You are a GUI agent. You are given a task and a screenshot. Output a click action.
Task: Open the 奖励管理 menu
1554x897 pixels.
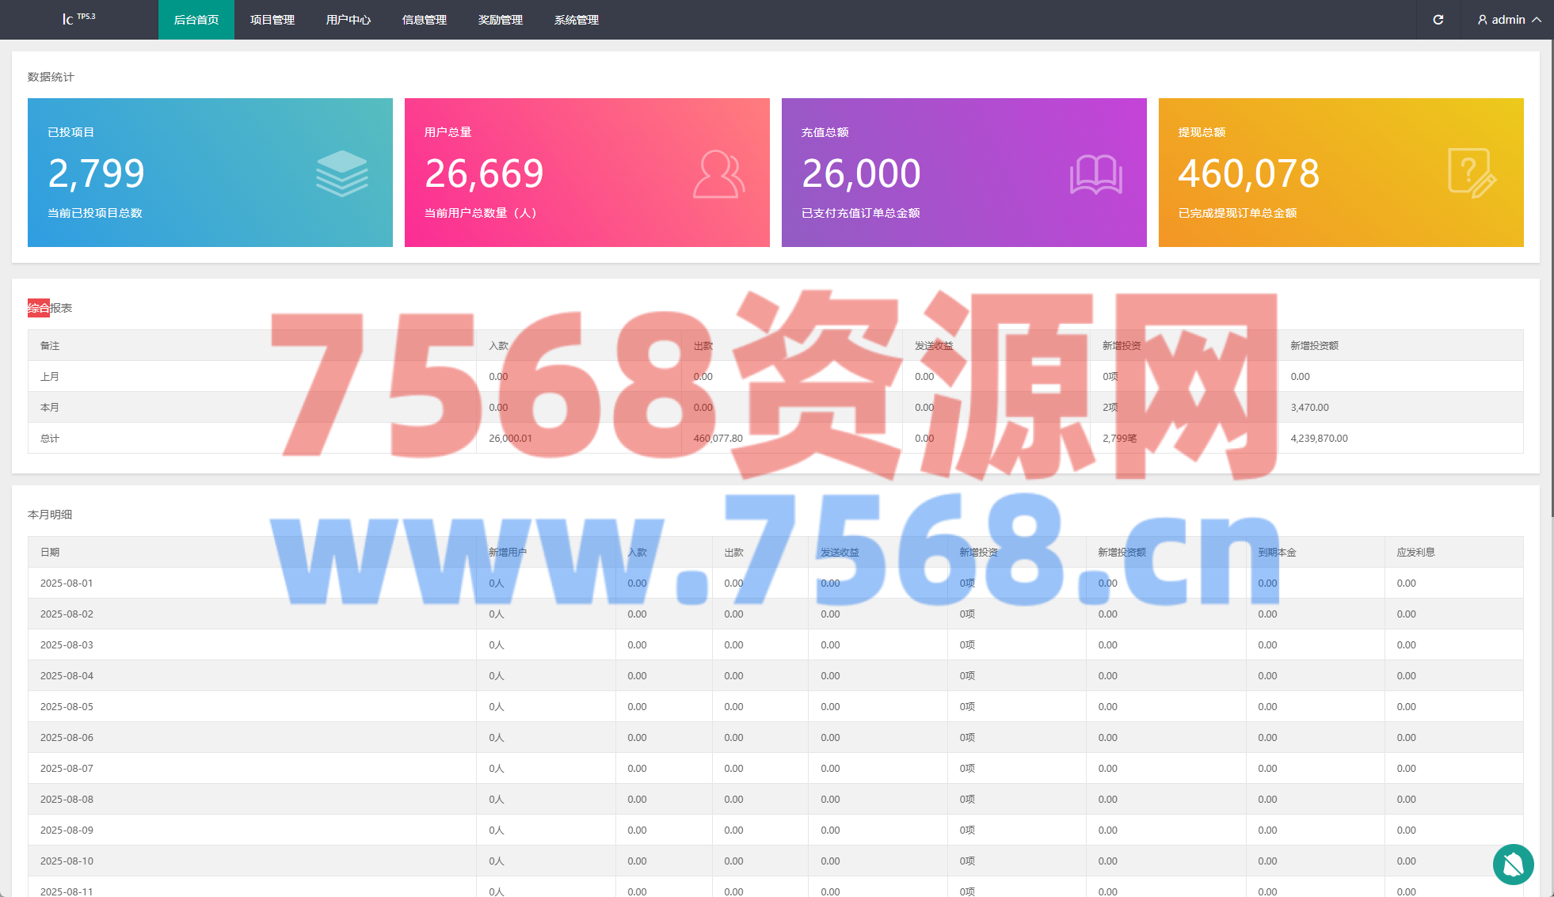point(500,20)
